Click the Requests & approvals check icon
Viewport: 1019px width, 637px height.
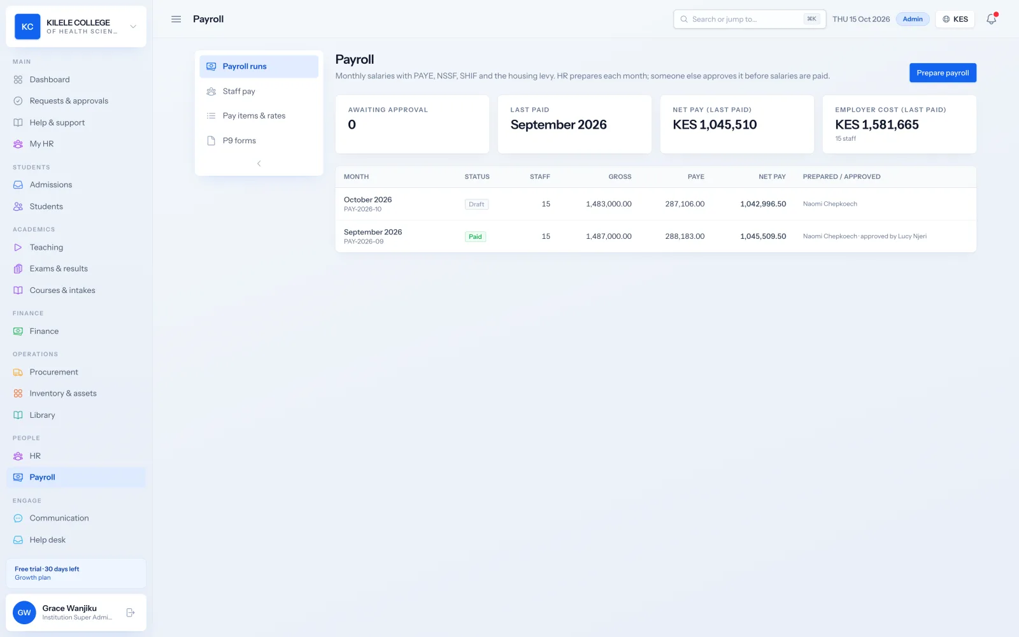[18, 101]
